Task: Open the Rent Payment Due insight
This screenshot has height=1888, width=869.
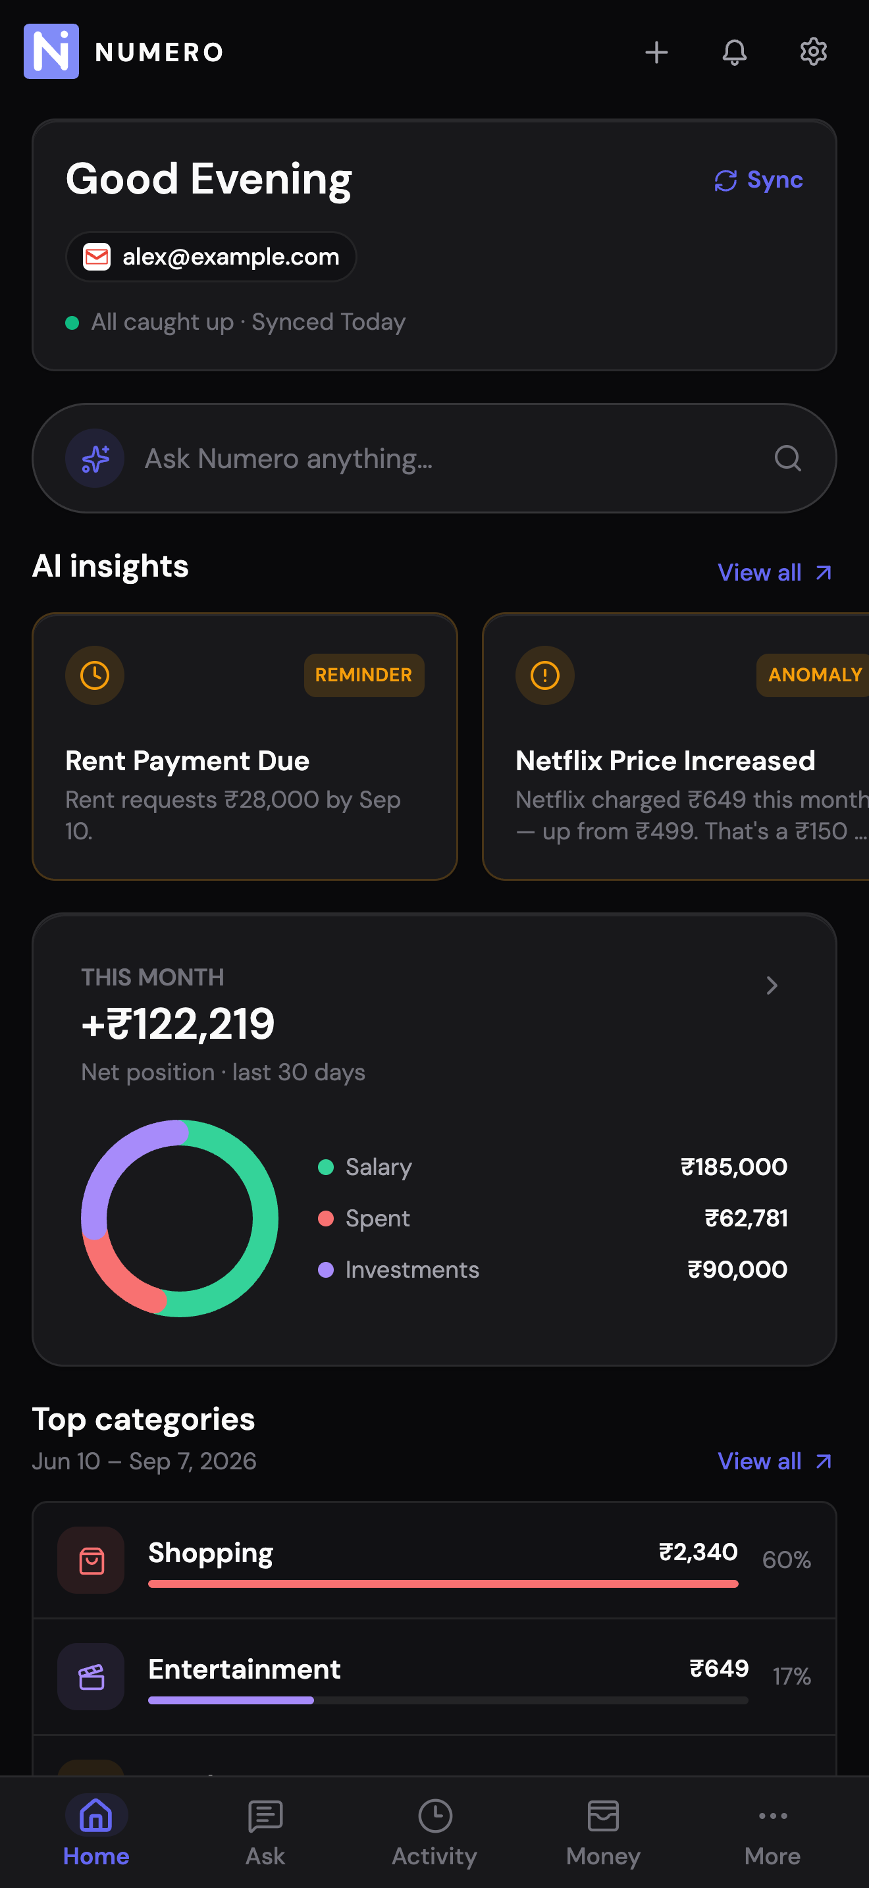Action: click(245, 746)
